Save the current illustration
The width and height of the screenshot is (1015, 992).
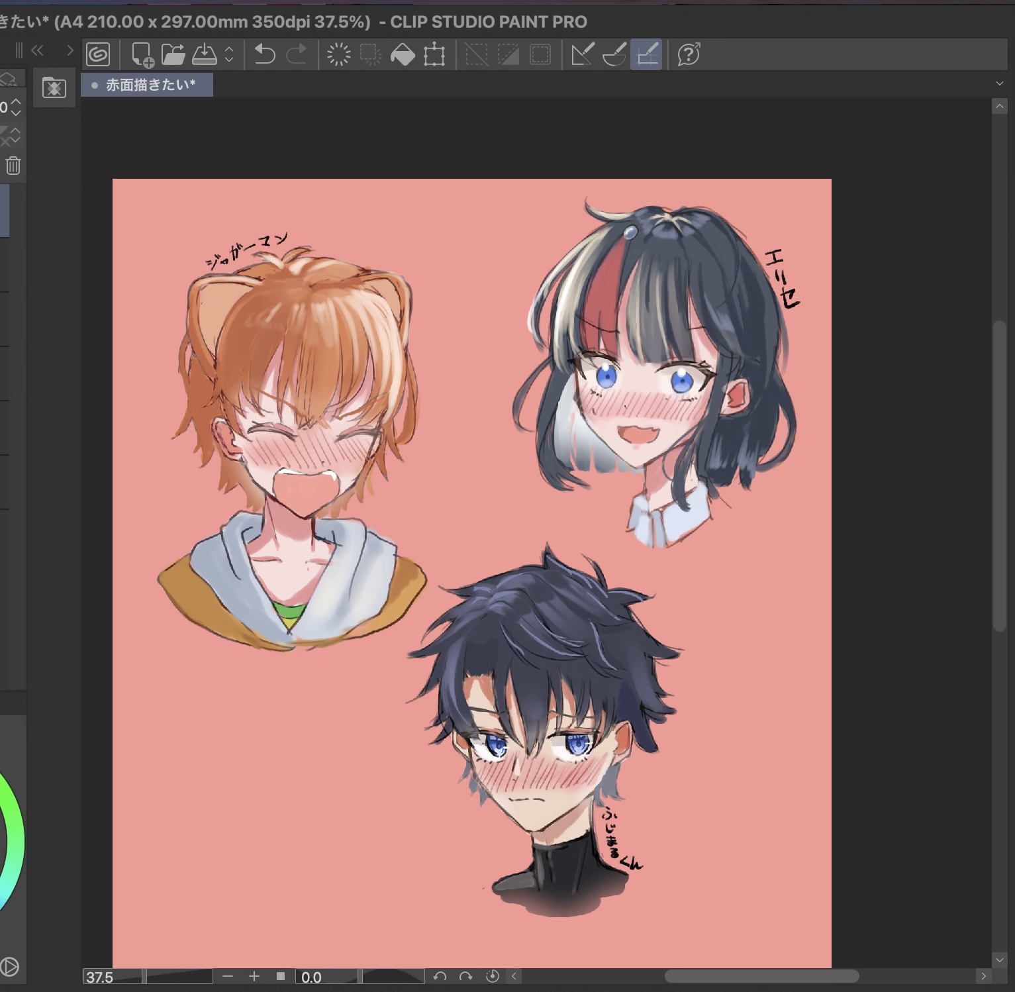[204, 54]
